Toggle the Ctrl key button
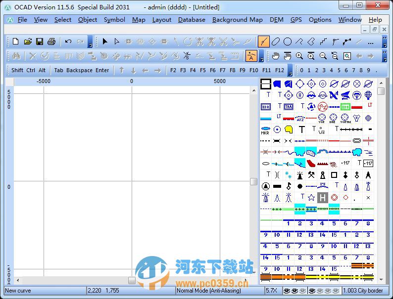The height and width of the screenshot is (299, 393). coord(31,70)
